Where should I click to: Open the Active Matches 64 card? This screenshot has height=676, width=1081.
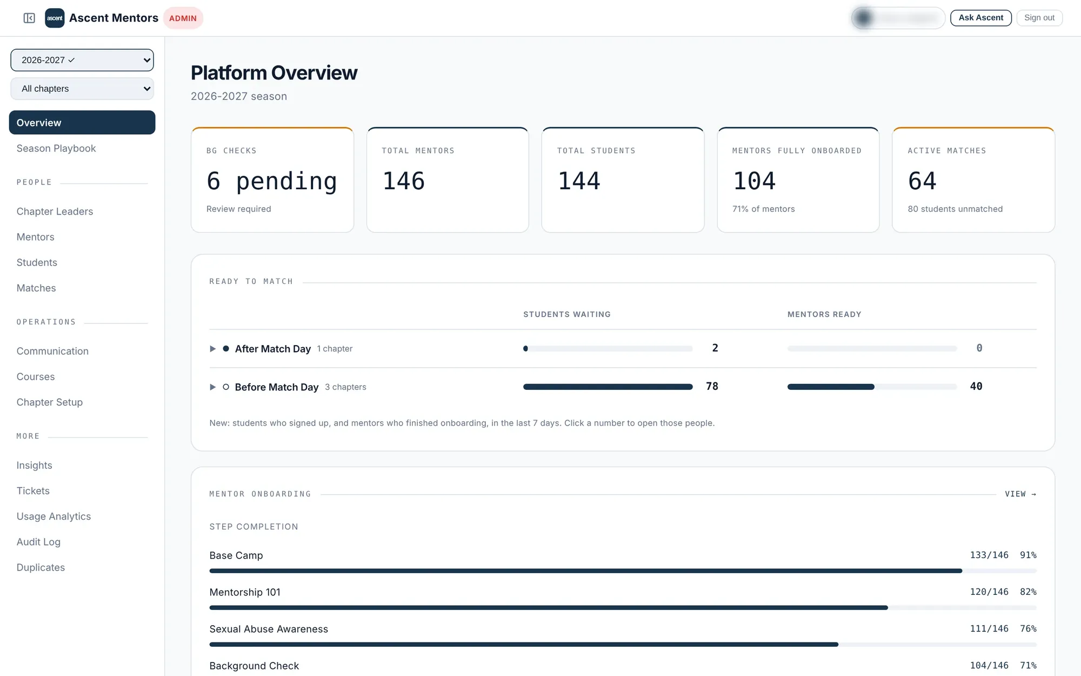pyautogui.click(x=973, y=180)
